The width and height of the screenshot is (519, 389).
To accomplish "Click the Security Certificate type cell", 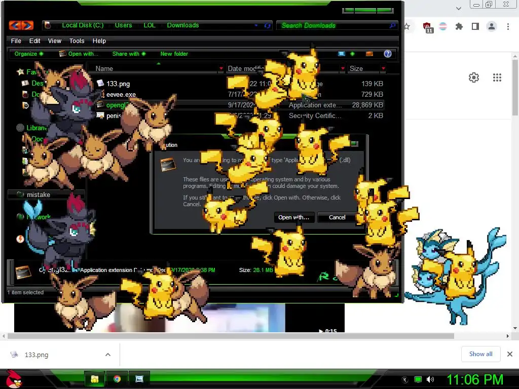I will click(315, 116).
